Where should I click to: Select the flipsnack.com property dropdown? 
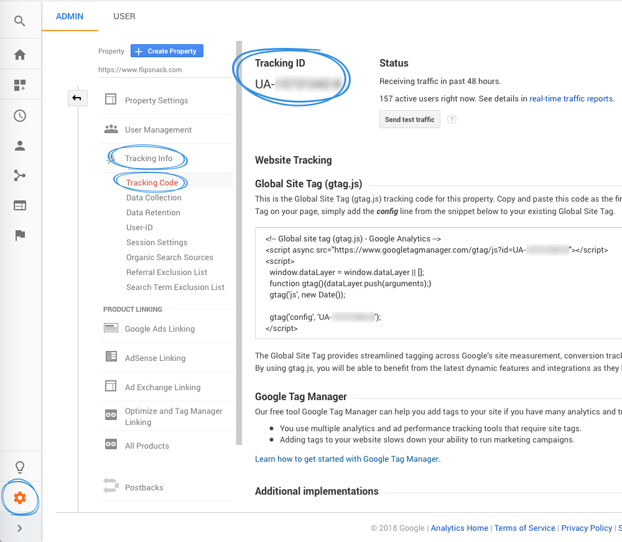point(165,70)
